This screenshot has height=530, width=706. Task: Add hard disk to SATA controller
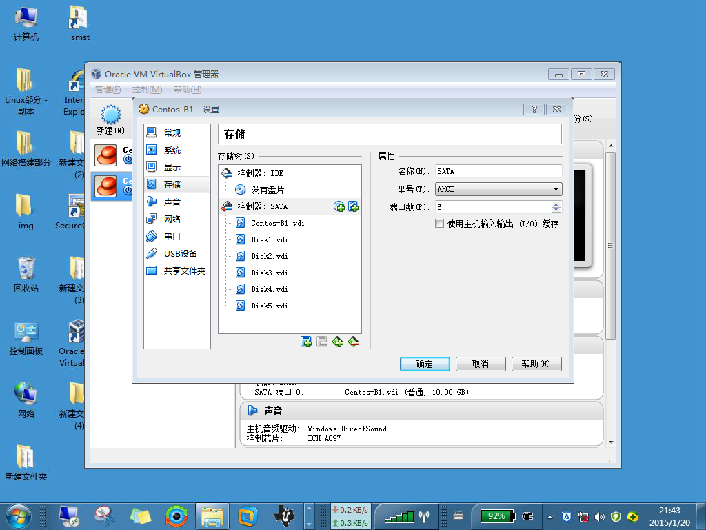pyautogui.click(x=354, y=206)
